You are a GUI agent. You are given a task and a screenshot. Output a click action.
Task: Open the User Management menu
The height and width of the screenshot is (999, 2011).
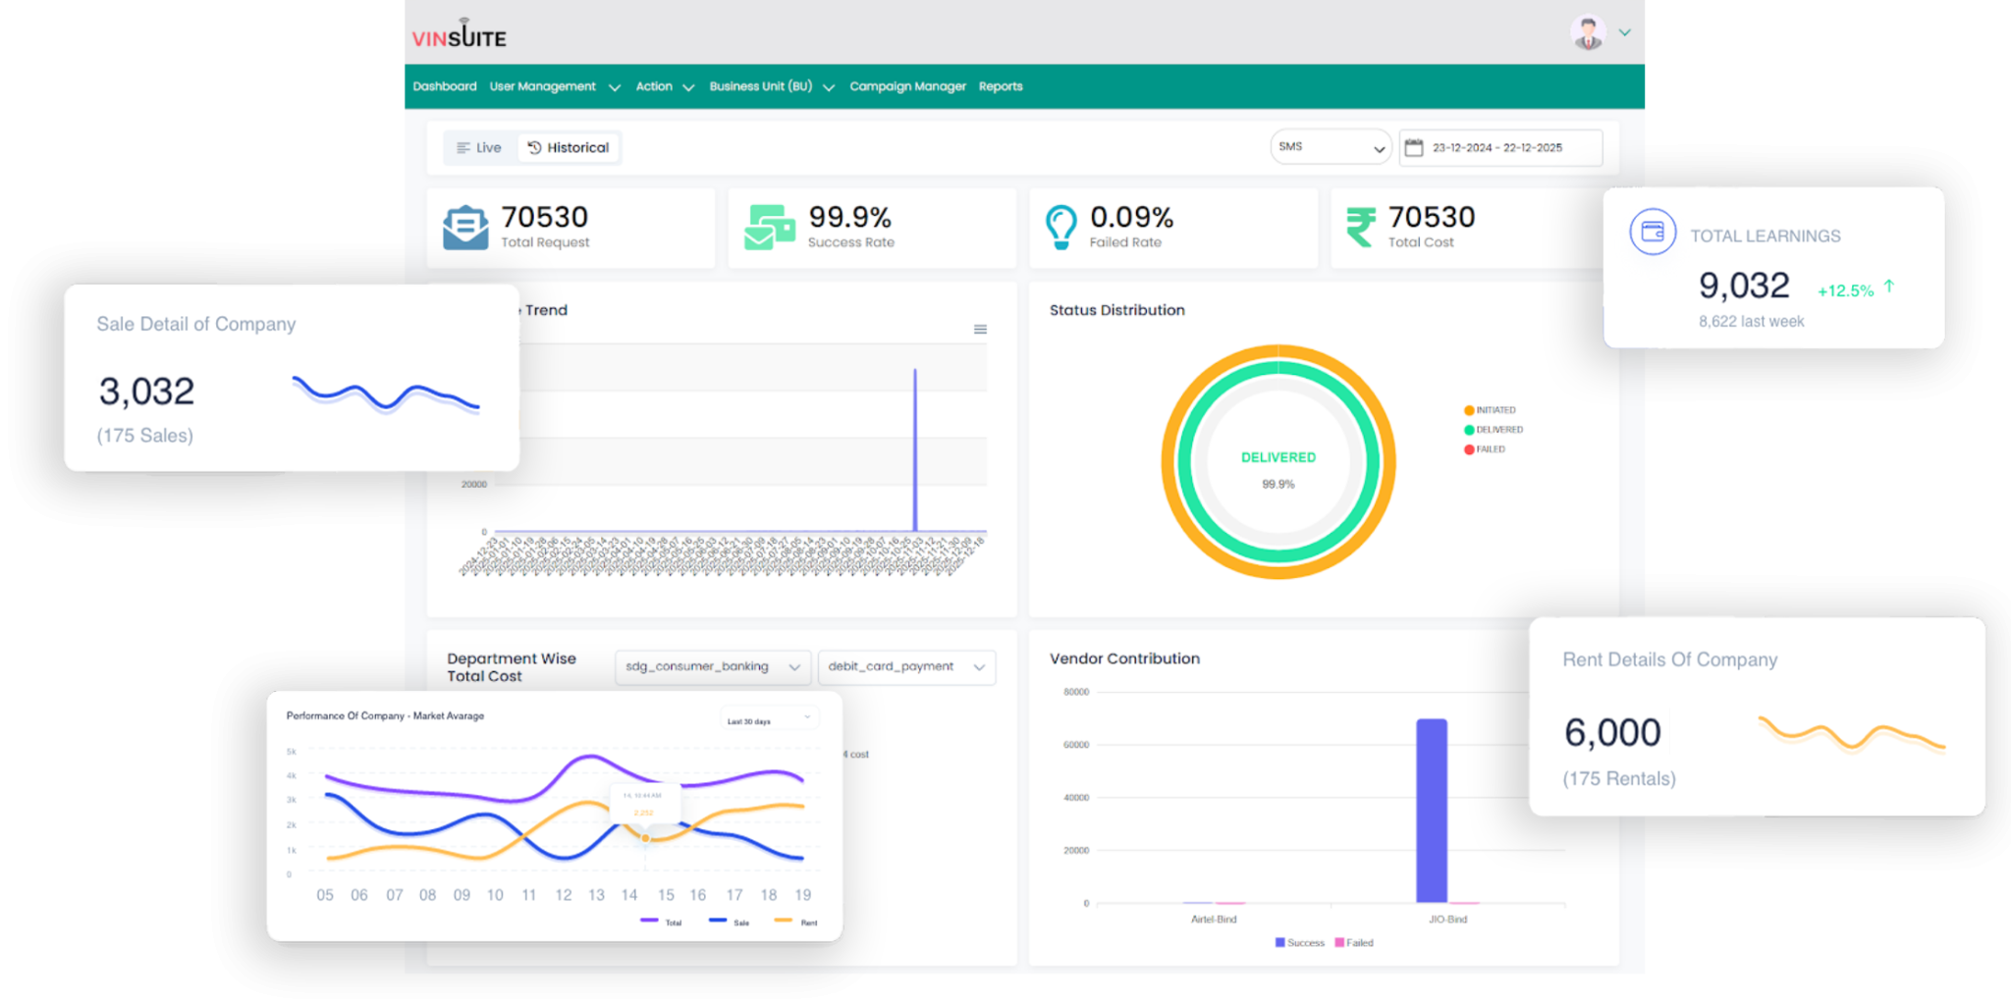click(554, 87)
